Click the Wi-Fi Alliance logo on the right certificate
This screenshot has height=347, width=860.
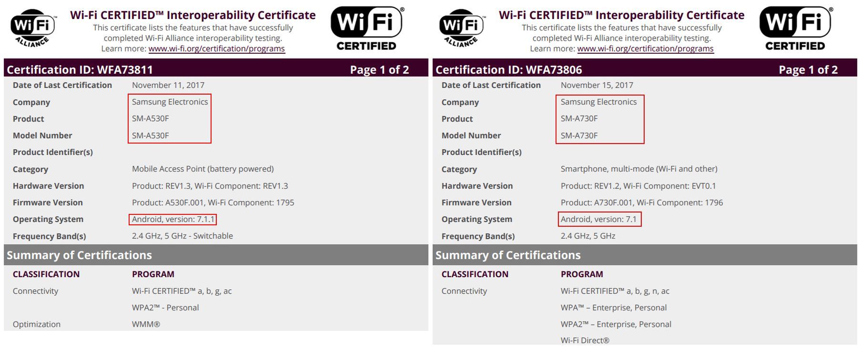coord(462,28)
